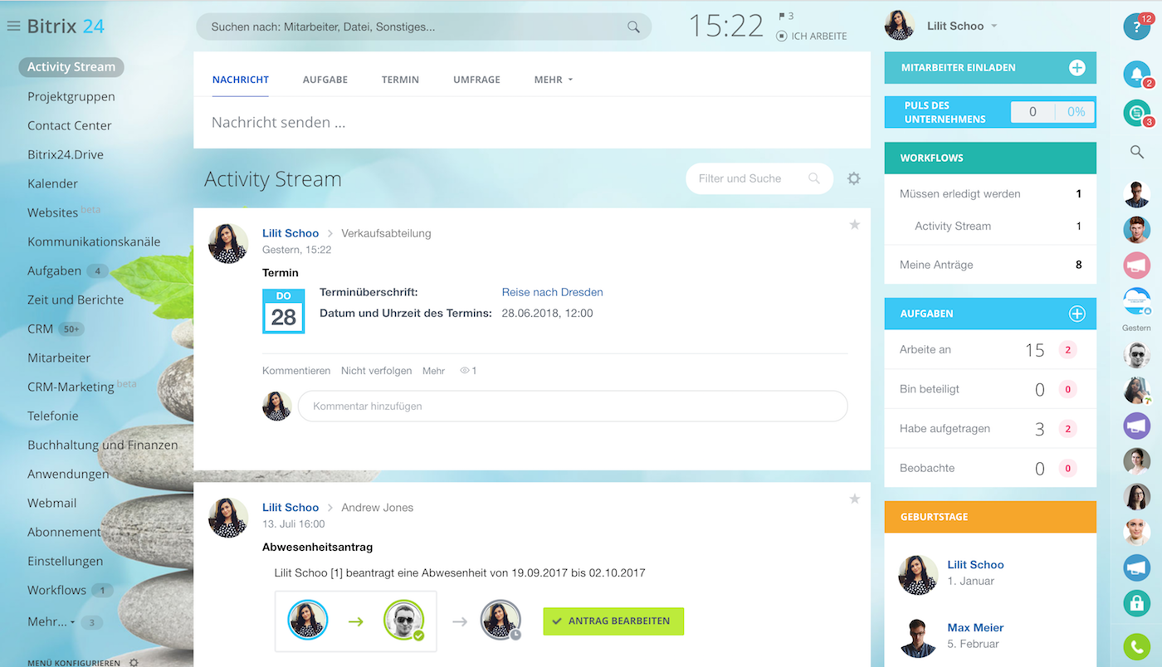Click Verkaufsabteilung recipient in Termin post
Image resolution: width=1162 pixels, height=667 pixels.
click(x=386, y=233)
